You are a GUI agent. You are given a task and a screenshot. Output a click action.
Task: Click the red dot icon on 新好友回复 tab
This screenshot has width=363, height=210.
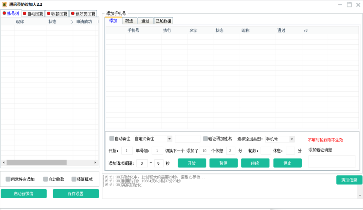[73, 14]
